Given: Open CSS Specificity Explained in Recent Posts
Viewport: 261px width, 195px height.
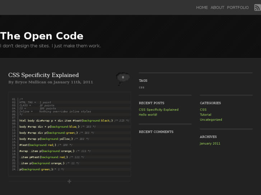Looking at the screenshot, I should tap(158, 110).
